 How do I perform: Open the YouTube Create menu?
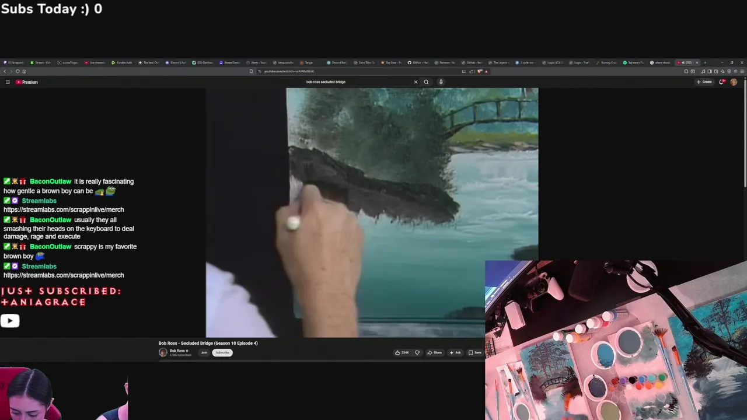click(x=704, y=82)
